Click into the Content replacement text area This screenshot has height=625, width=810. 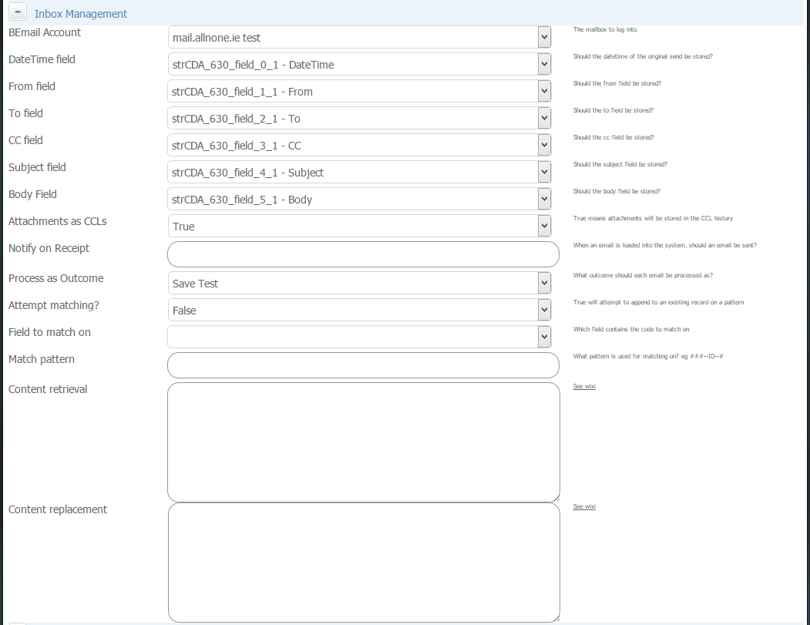362,562
